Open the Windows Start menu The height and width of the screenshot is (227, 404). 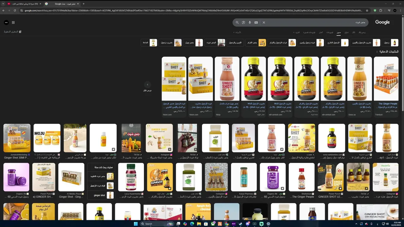[x=136, y=224]
